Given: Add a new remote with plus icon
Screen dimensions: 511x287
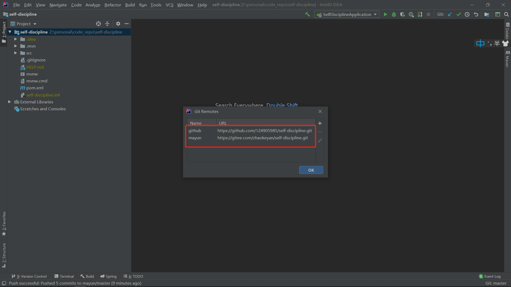Looking at the screenshot, I should pos(320,123).
